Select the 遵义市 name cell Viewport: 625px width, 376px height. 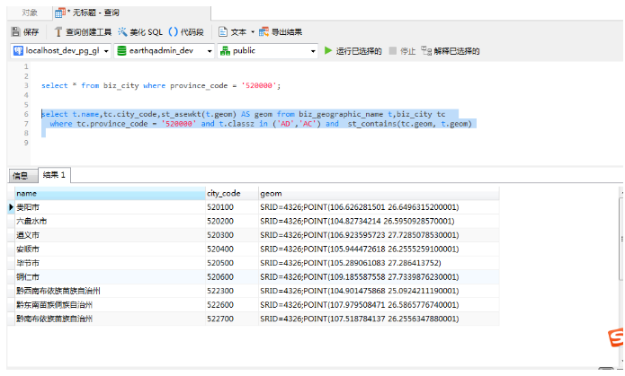click(x=110, y=235)
